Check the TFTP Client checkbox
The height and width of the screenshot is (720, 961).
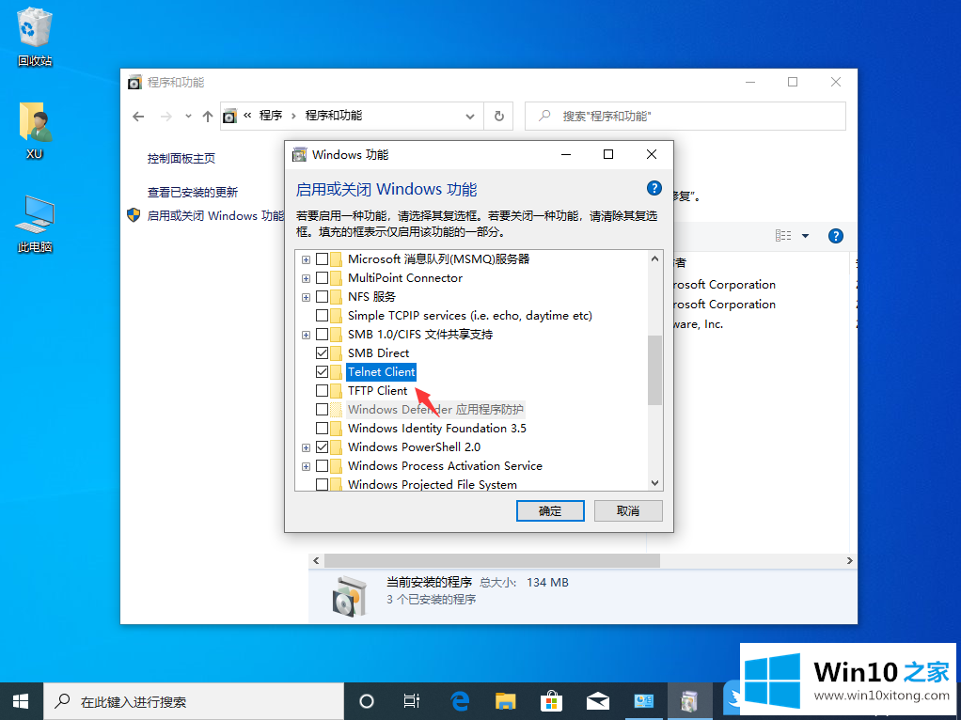click(x=322, y=390)
